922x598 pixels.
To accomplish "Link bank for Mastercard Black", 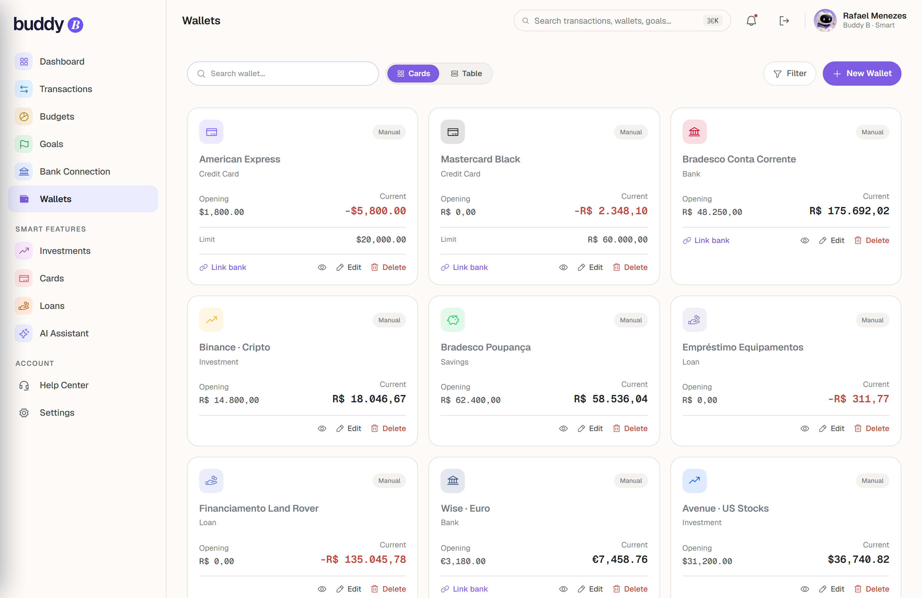I will click(x=464, y=267).
